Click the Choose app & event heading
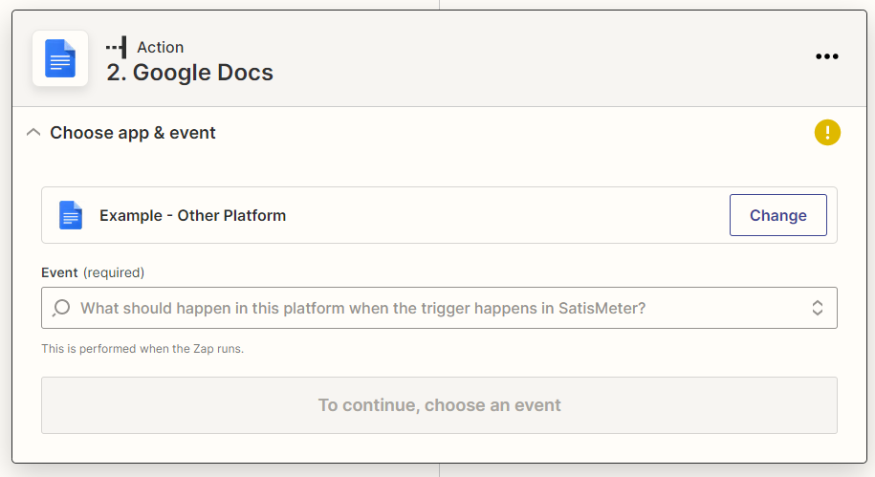The image size is (875, 477). [x=133, y=133]
